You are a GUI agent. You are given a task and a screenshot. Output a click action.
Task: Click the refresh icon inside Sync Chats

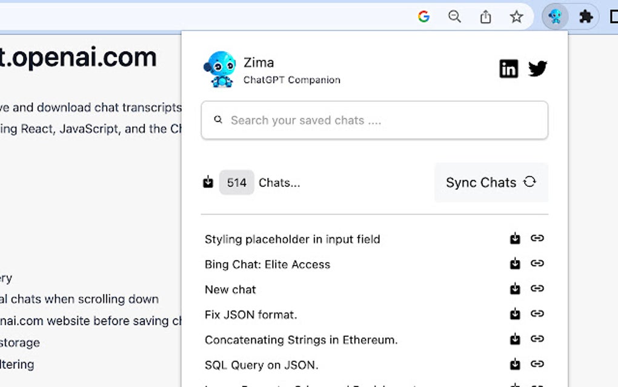[531, 182]
